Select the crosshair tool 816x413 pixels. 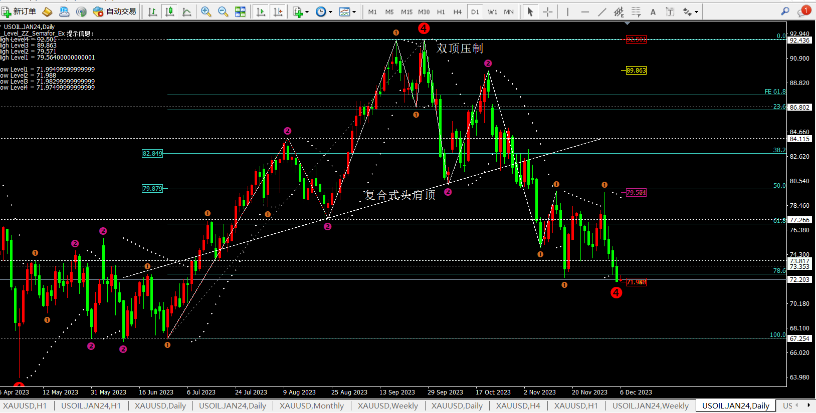(548, 12)
